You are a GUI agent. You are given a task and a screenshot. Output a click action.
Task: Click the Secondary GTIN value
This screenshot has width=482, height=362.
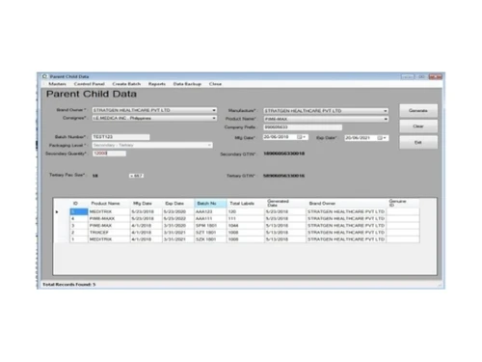[284, 153]
